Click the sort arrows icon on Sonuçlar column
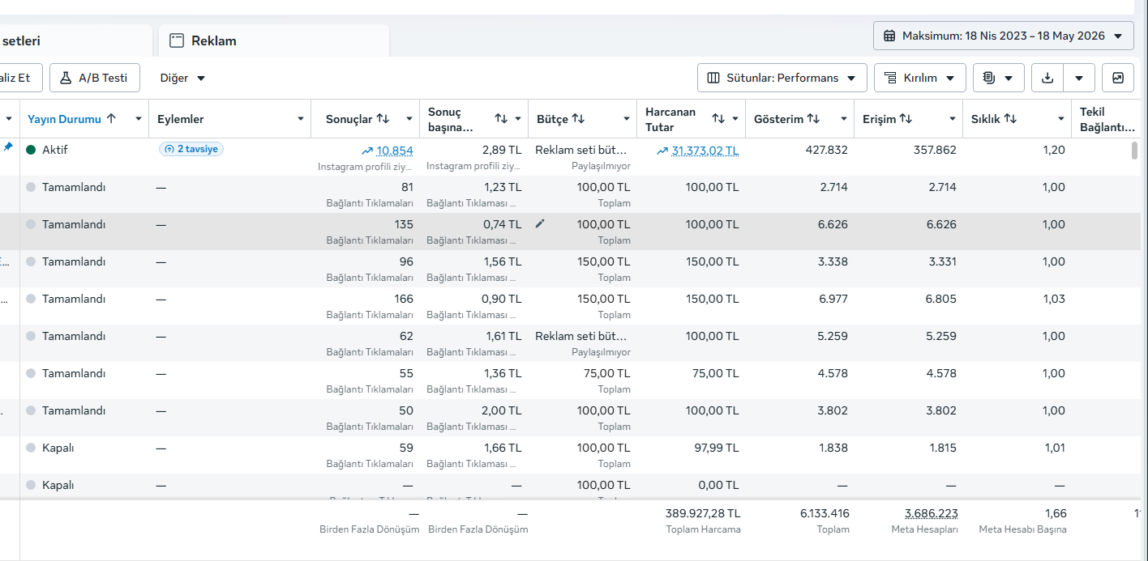 [x=383, y=119]
